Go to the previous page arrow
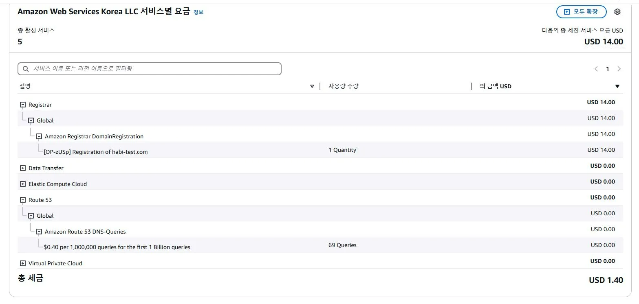The width and height of the screenshot is (639, 304). point(596,69)
